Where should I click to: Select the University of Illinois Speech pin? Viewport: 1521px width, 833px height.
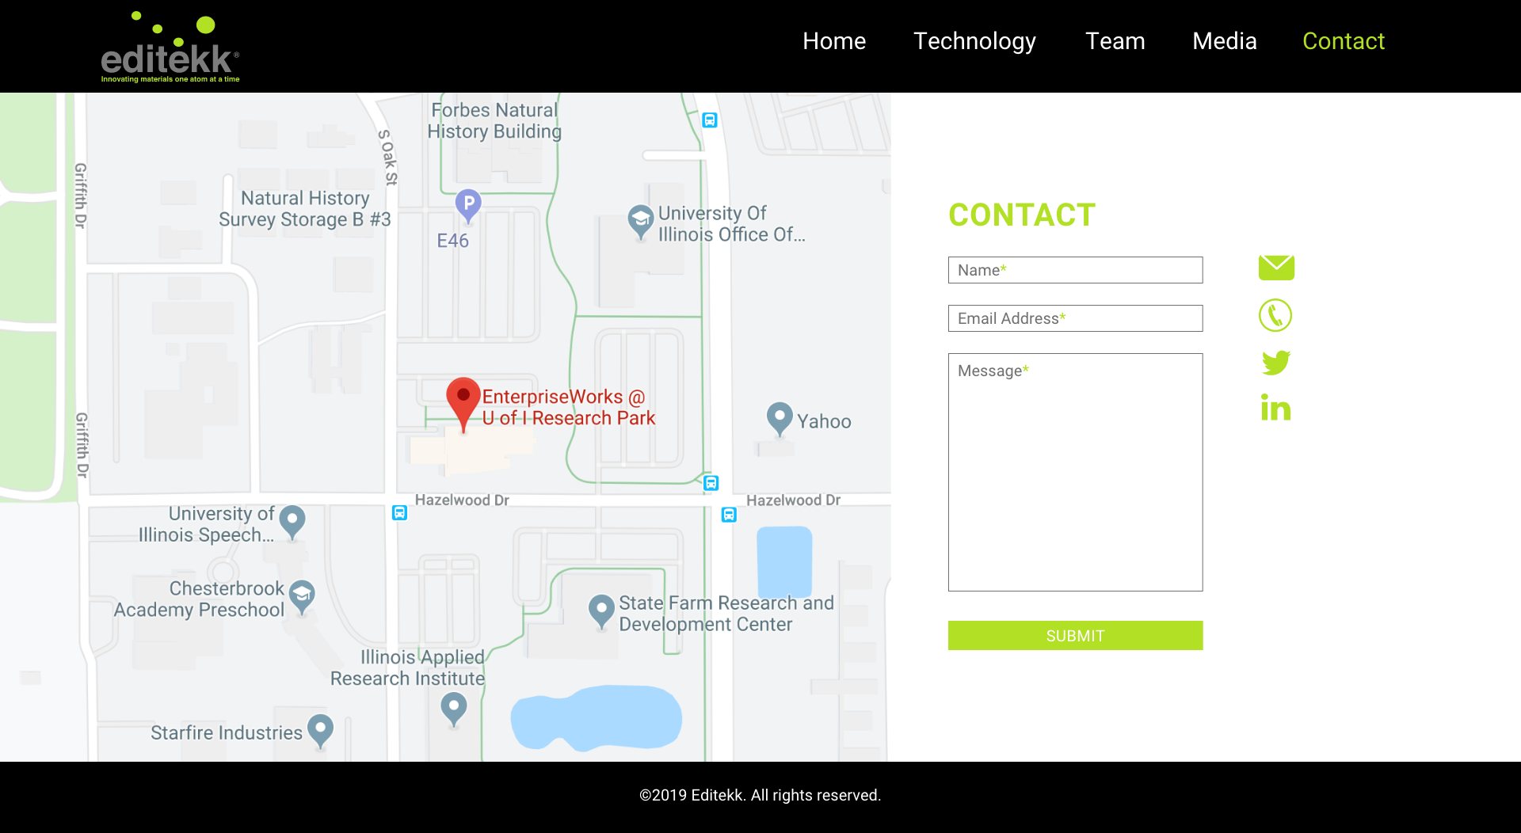point(292,523)
